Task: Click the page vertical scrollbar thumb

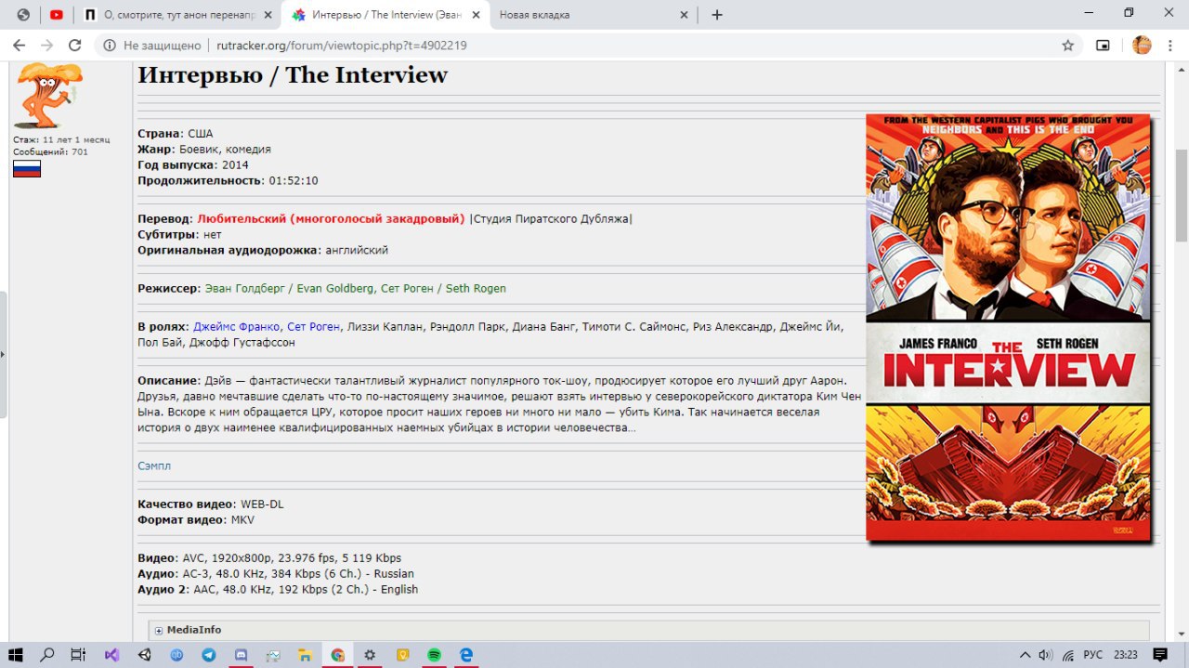Action: (x=1182, y=195)
